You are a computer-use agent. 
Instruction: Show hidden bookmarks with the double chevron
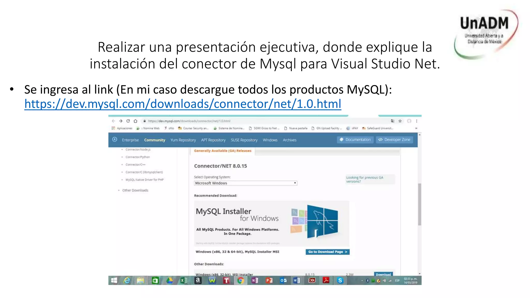pos(416,128)
